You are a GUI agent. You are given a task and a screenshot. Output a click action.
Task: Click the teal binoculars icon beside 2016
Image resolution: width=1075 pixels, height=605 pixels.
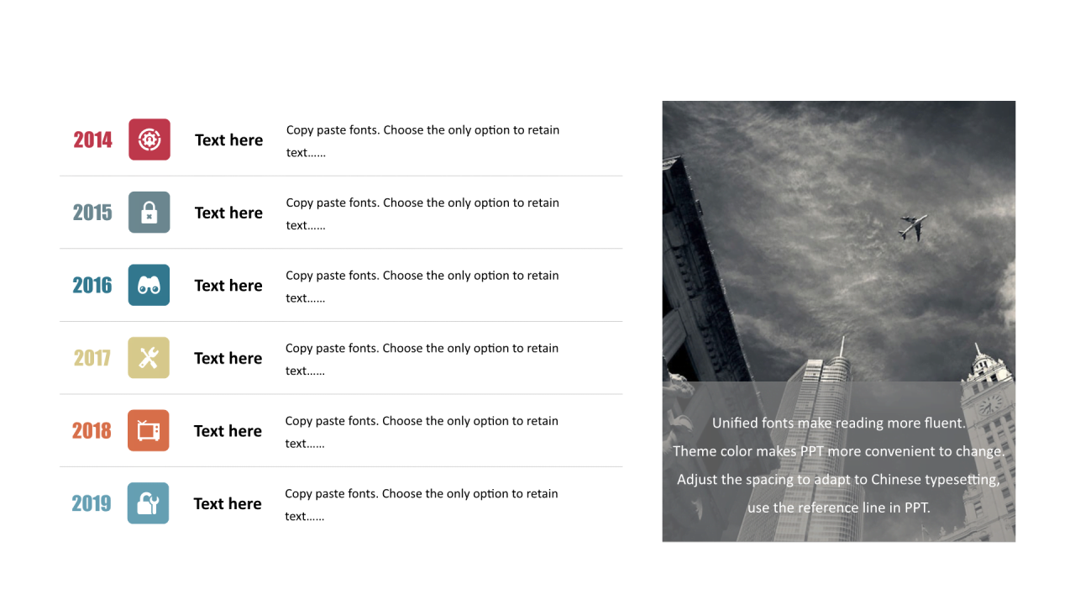point(149,285)
